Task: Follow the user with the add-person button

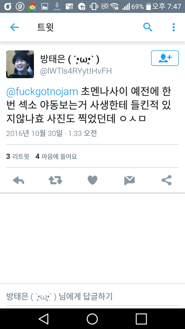Action: pos(165,58)
